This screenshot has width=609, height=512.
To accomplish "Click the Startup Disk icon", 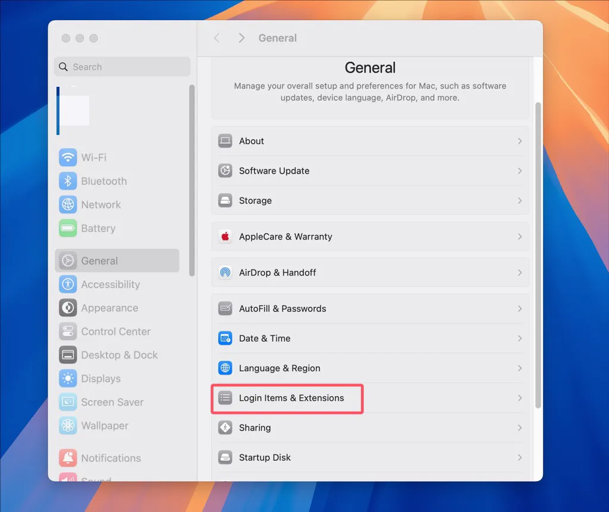I will [x=225, y=457].
